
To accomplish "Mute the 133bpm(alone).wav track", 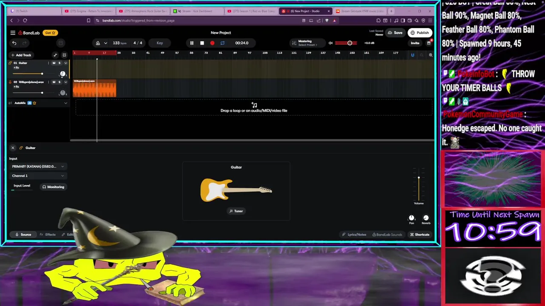I will 54,82.
